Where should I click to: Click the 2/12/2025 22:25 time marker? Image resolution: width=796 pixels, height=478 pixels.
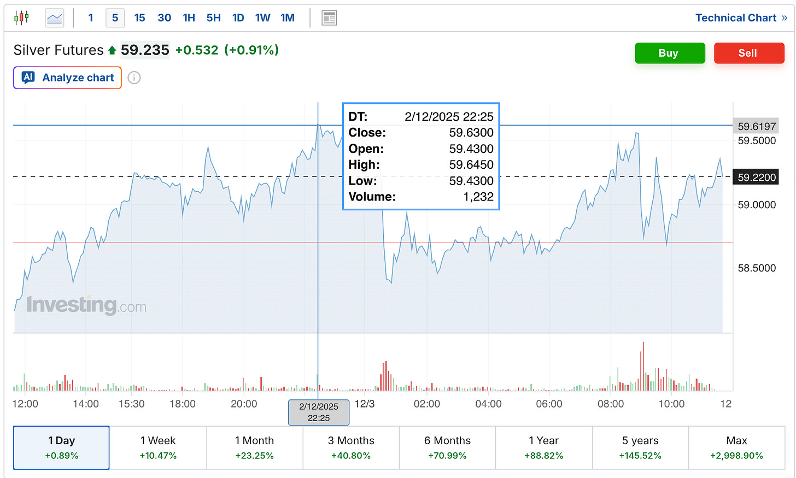(319, 412)
